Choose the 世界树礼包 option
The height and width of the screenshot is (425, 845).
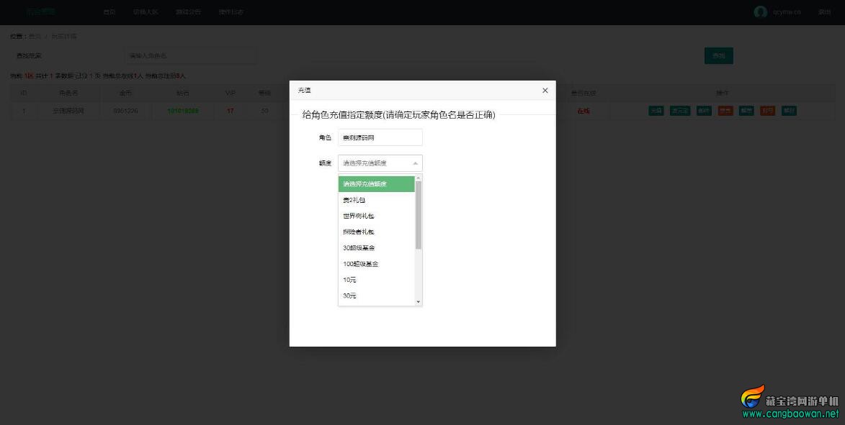coord(377,216)
